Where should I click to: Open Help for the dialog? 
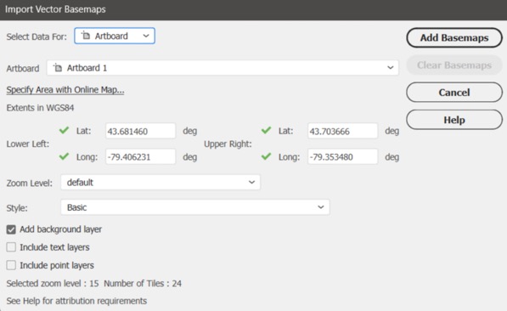pyautogui.click(x=454, y=120)
